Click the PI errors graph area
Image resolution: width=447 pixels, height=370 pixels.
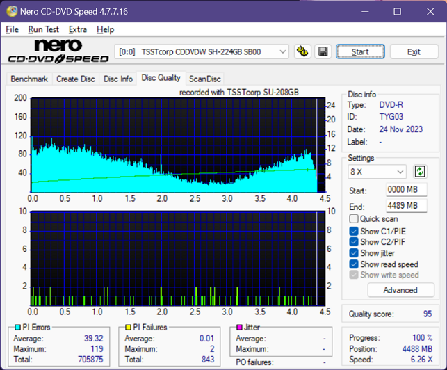[178, 145]
